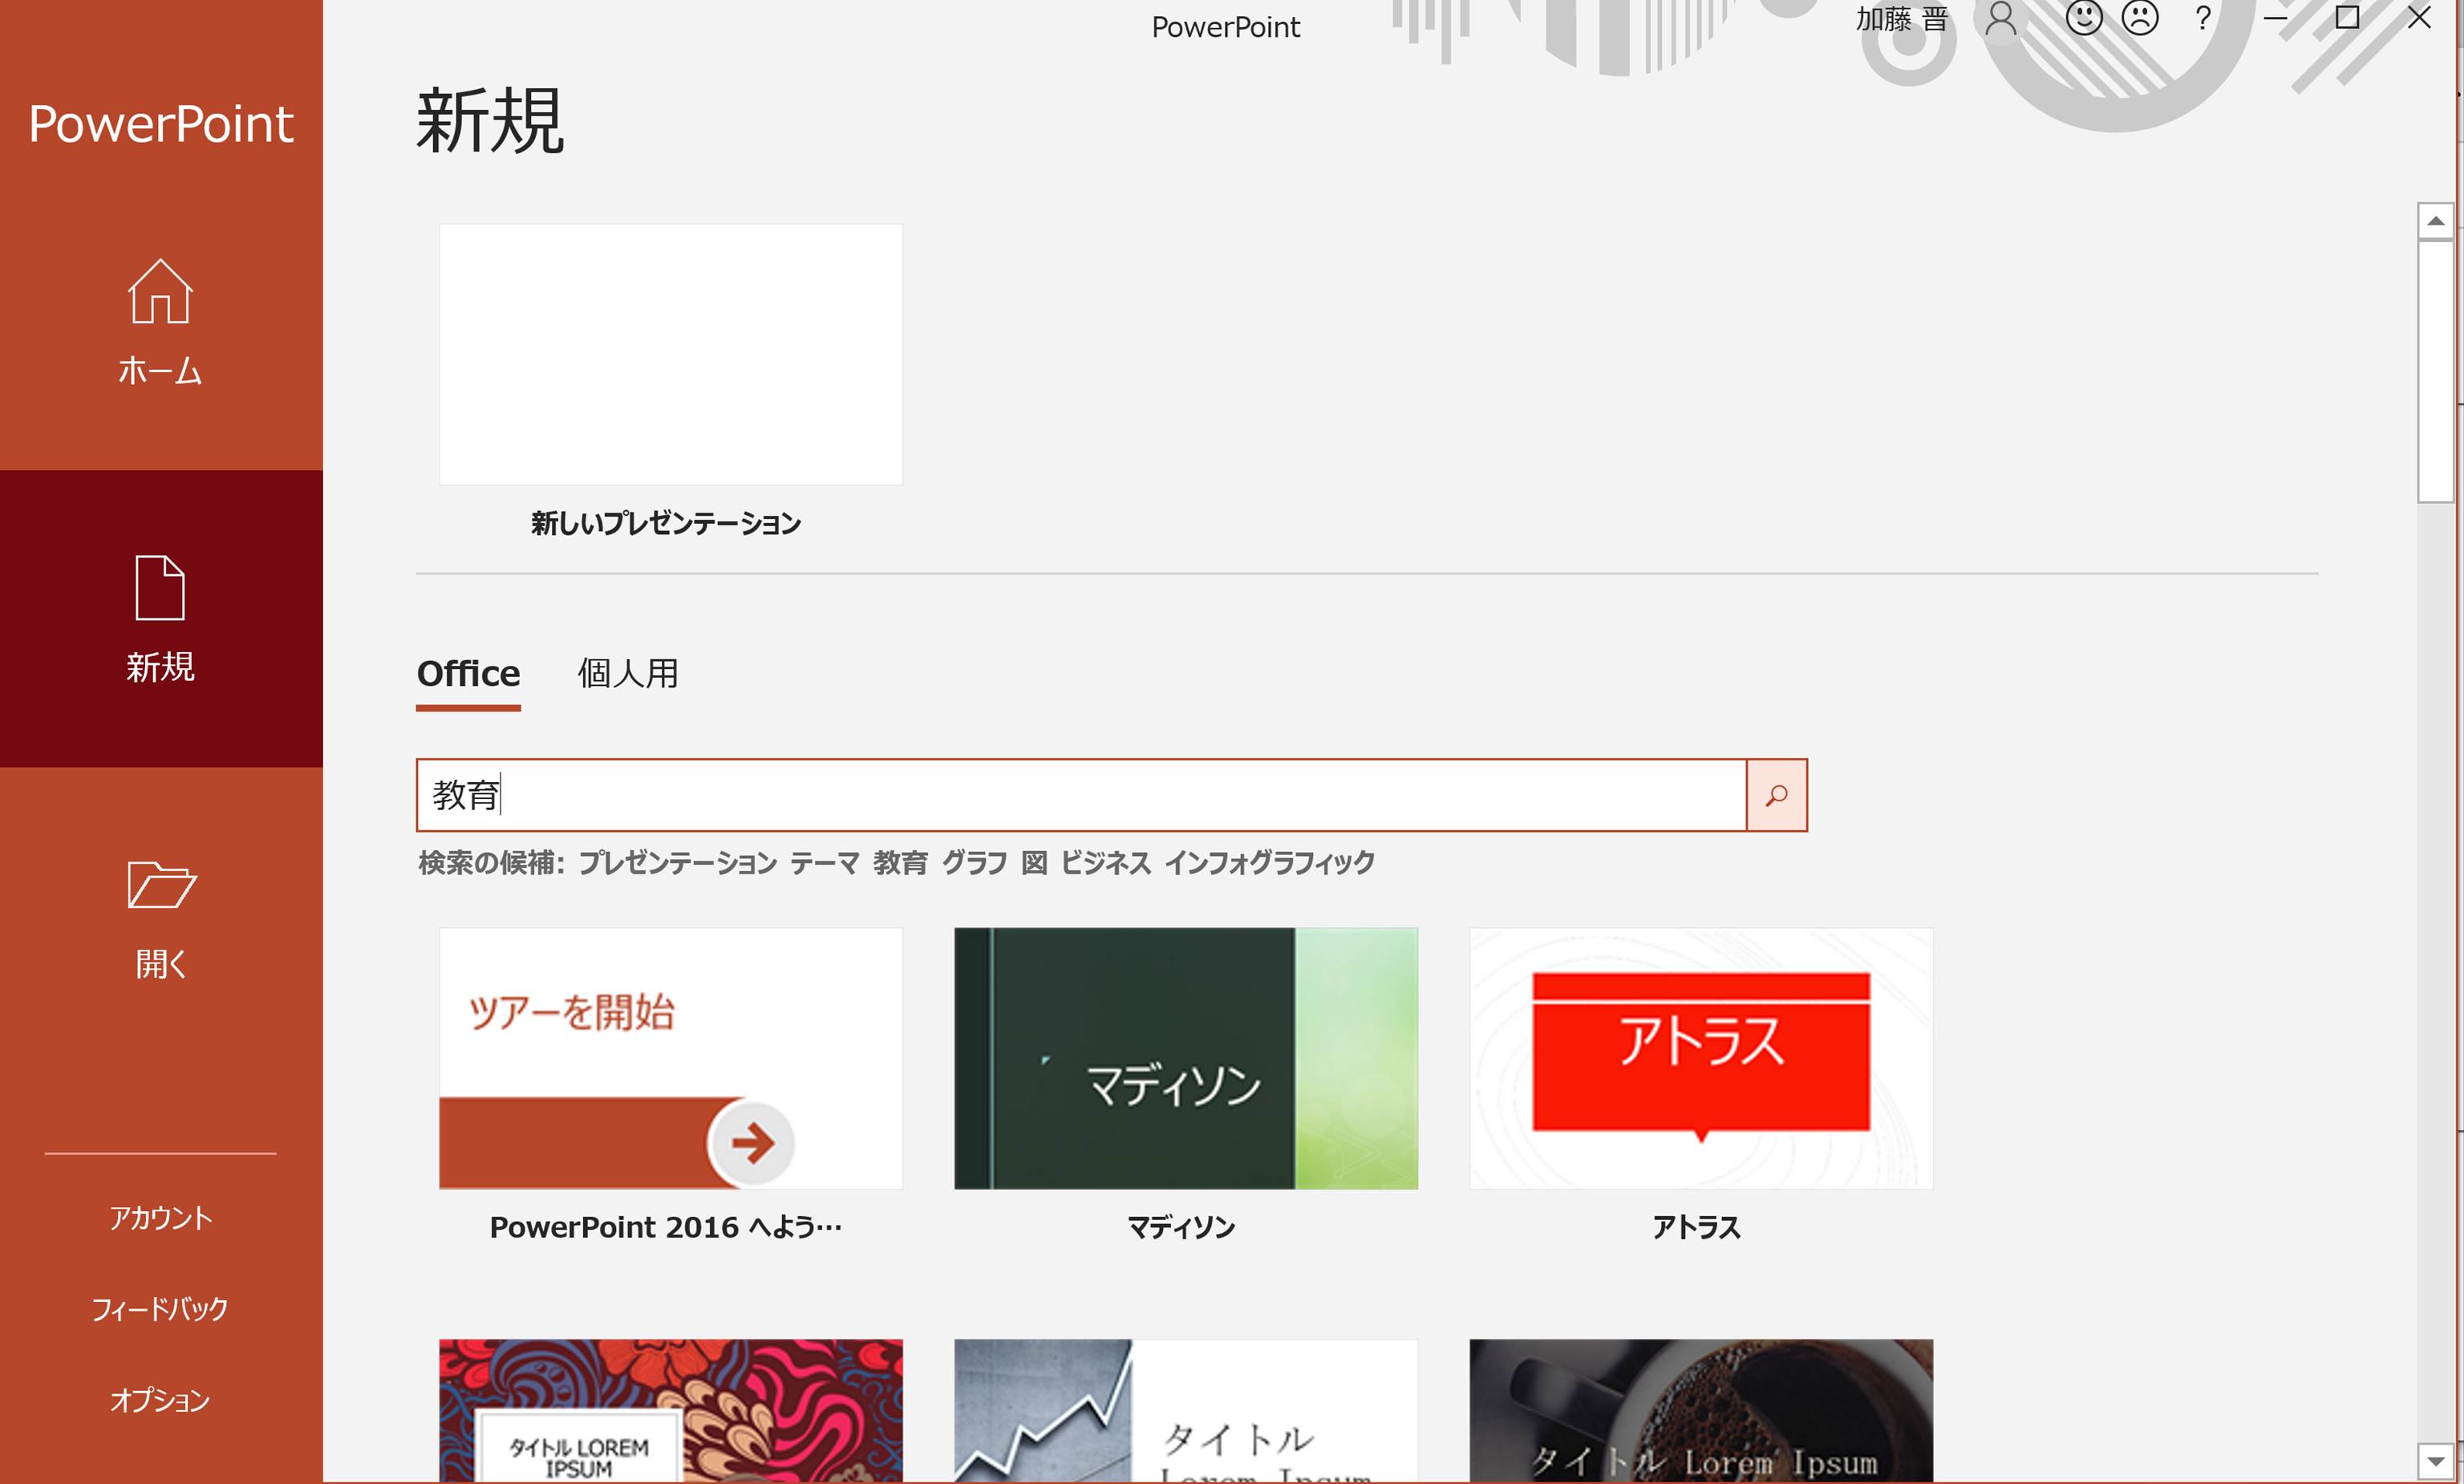Pick suggested search 図
This screenshot has height=1484, width=2464.
1035,862
